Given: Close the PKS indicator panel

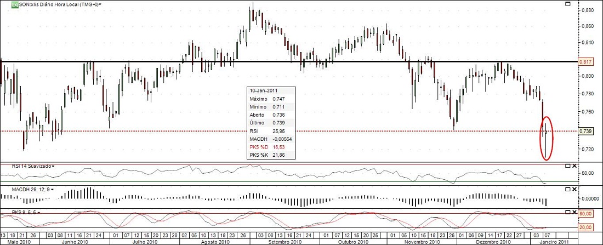Looking at the screenshot, I should (574, 212).
